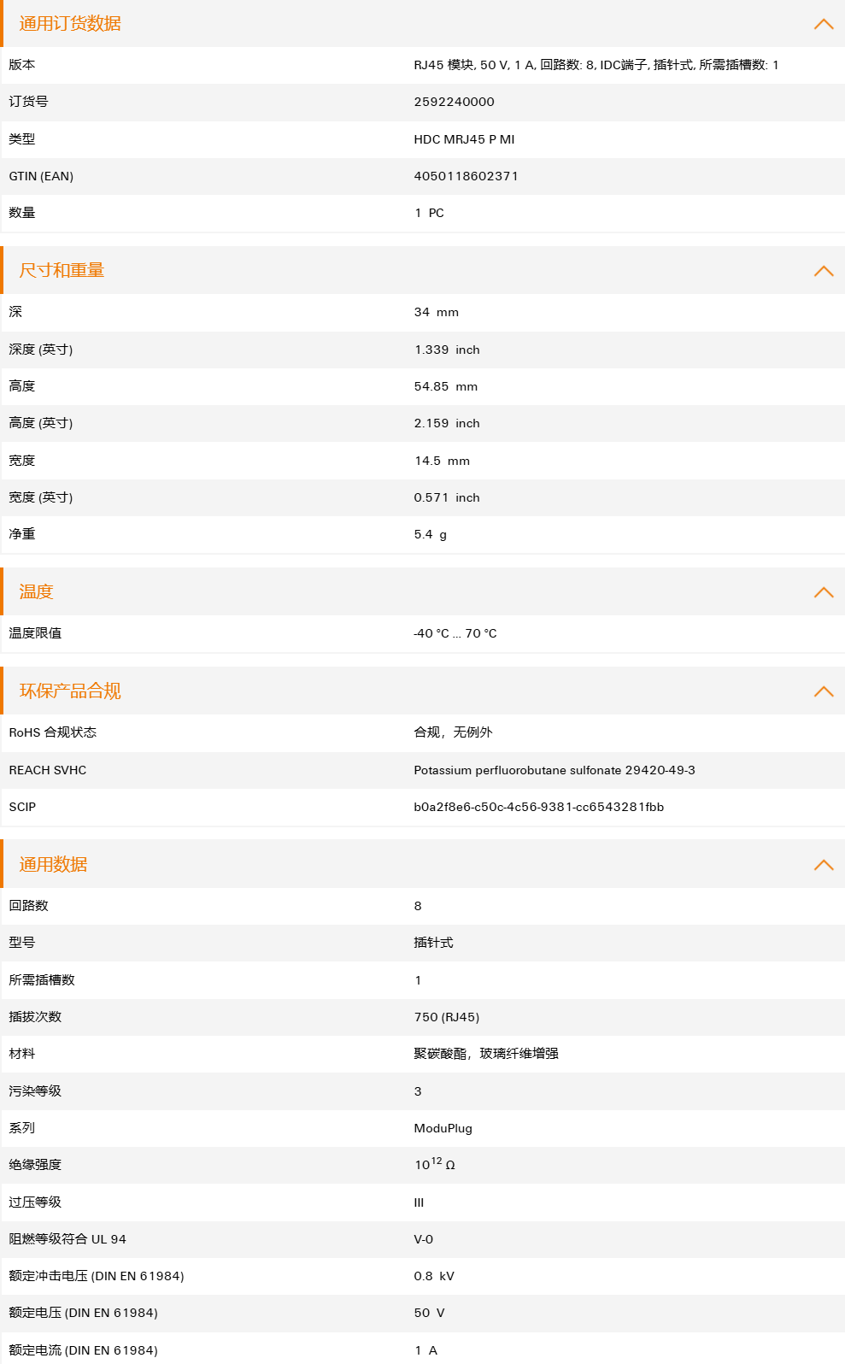Viewport: 845px width, 1364px height.
Task: Click the UL 94 rating V-0
Action: 423,1239
